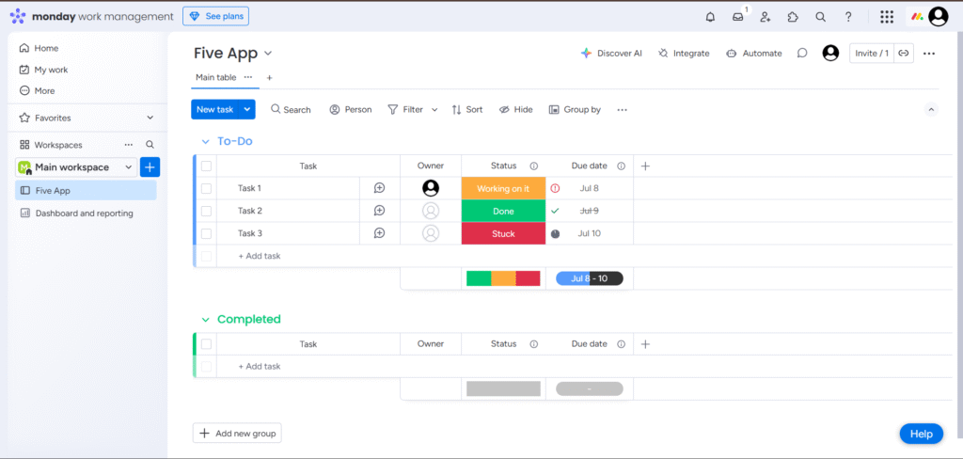Click Task 1 owner avatar
Screen dimensions: 963x459
[x=431, y=188]
